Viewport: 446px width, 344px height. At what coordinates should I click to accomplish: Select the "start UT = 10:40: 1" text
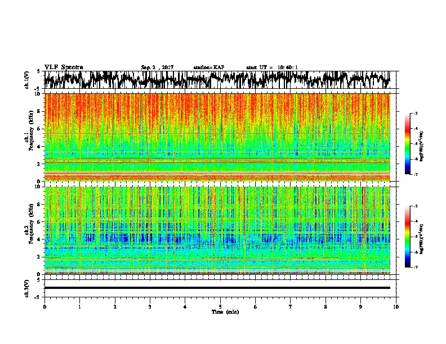coord(272,67)
